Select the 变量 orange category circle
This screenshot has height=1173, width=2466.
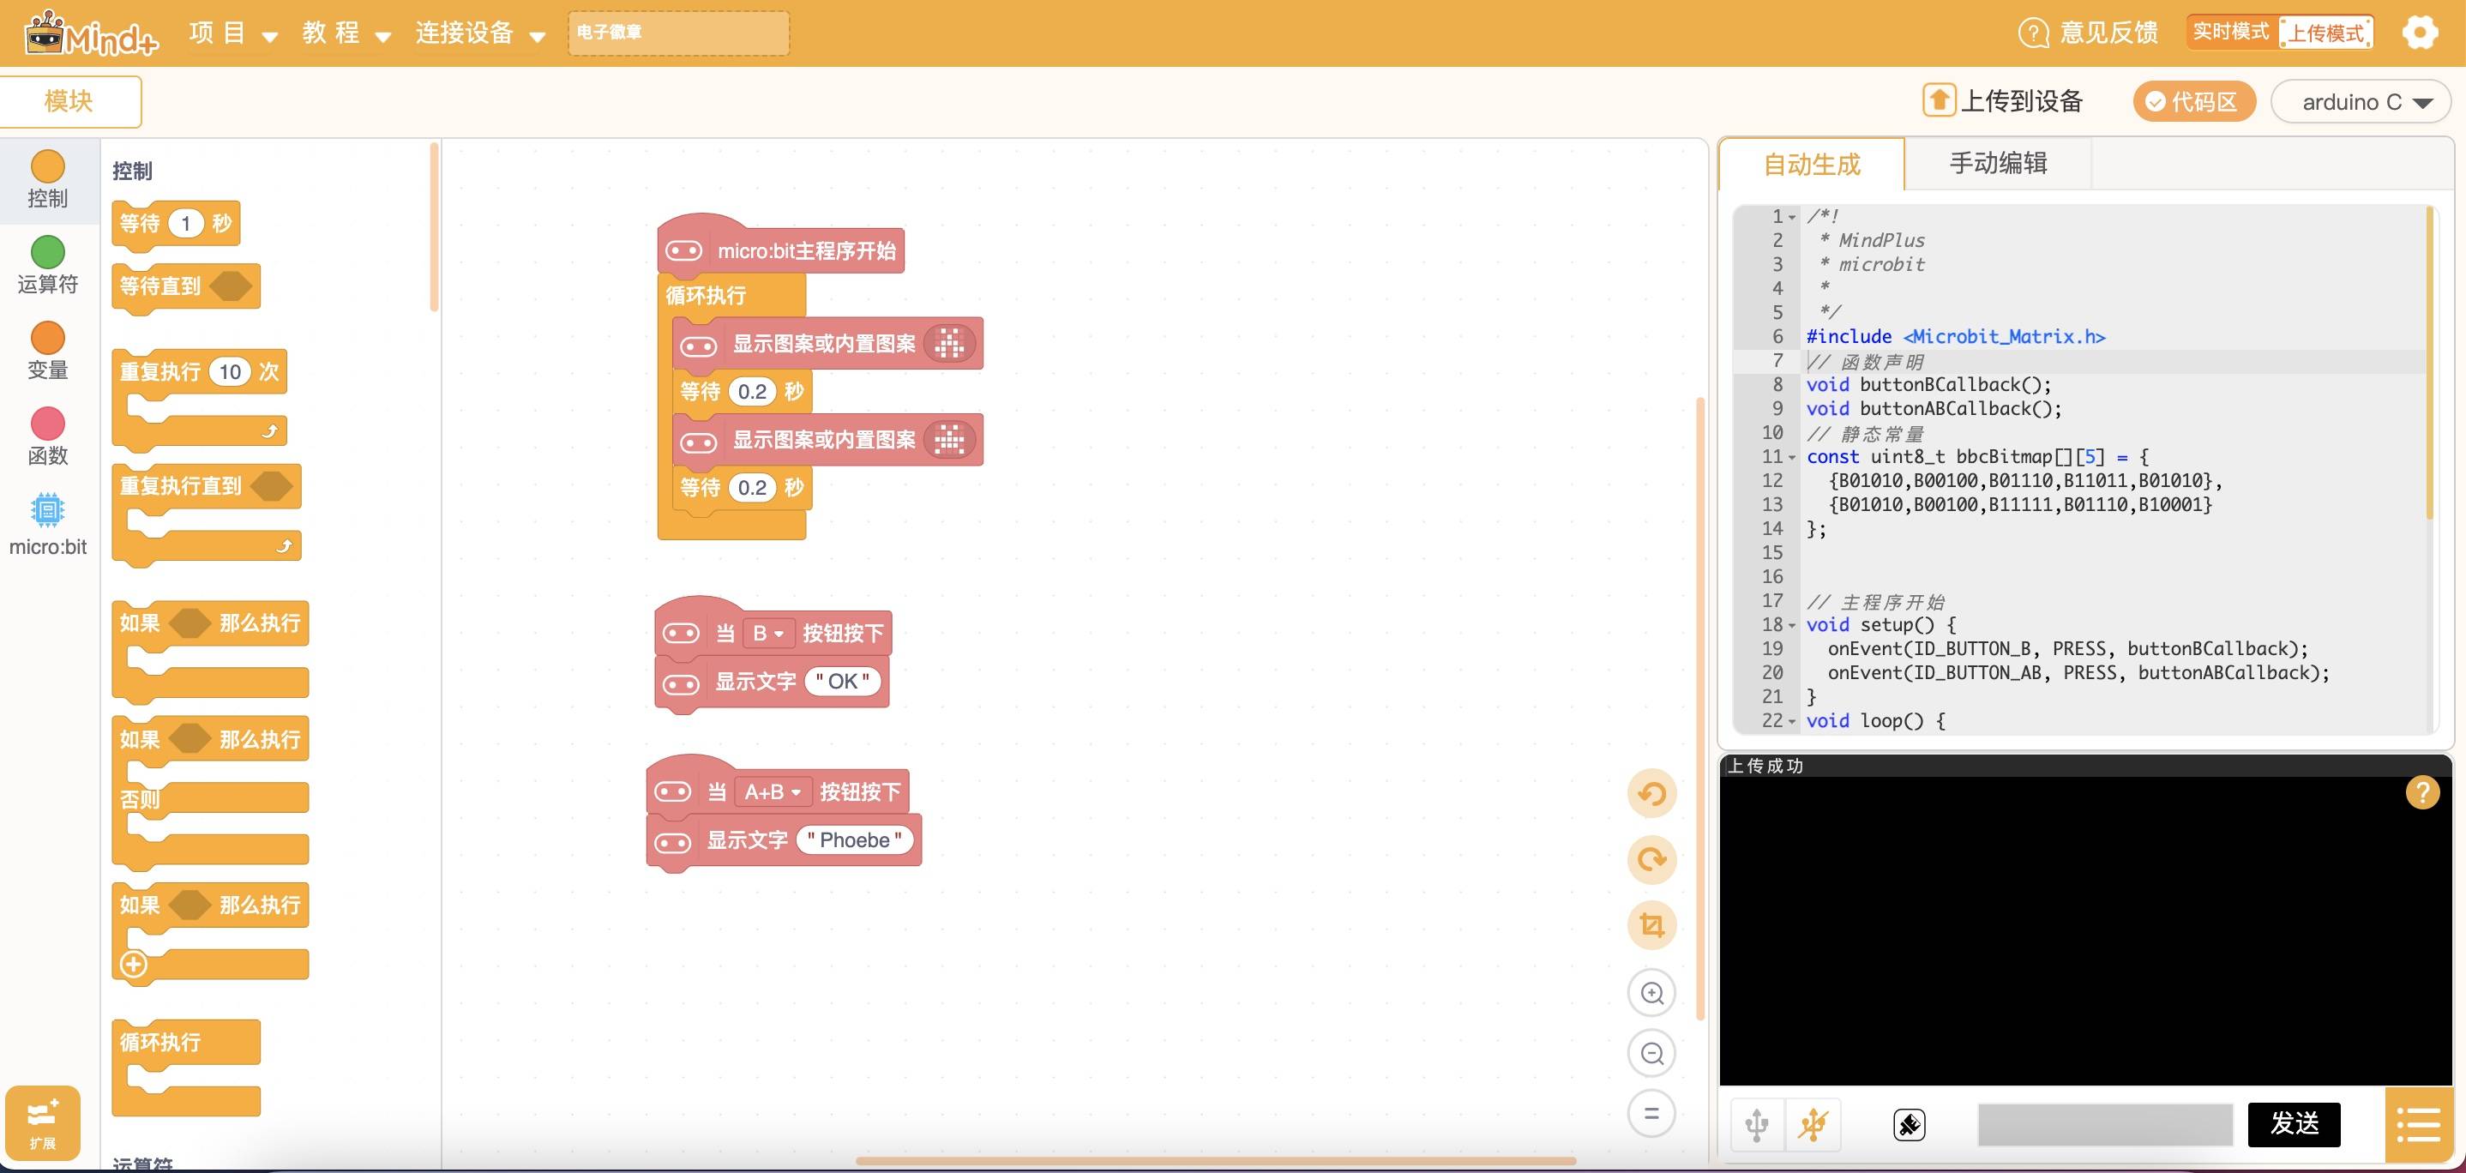48,338
